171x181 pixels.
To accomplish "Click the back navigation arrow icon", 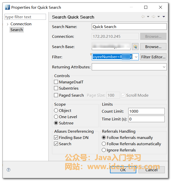I will pos(143,17).
